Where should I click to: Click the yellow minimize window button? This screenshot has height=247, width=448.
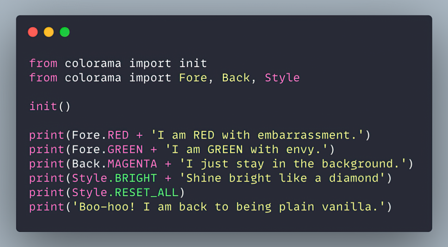49,32
